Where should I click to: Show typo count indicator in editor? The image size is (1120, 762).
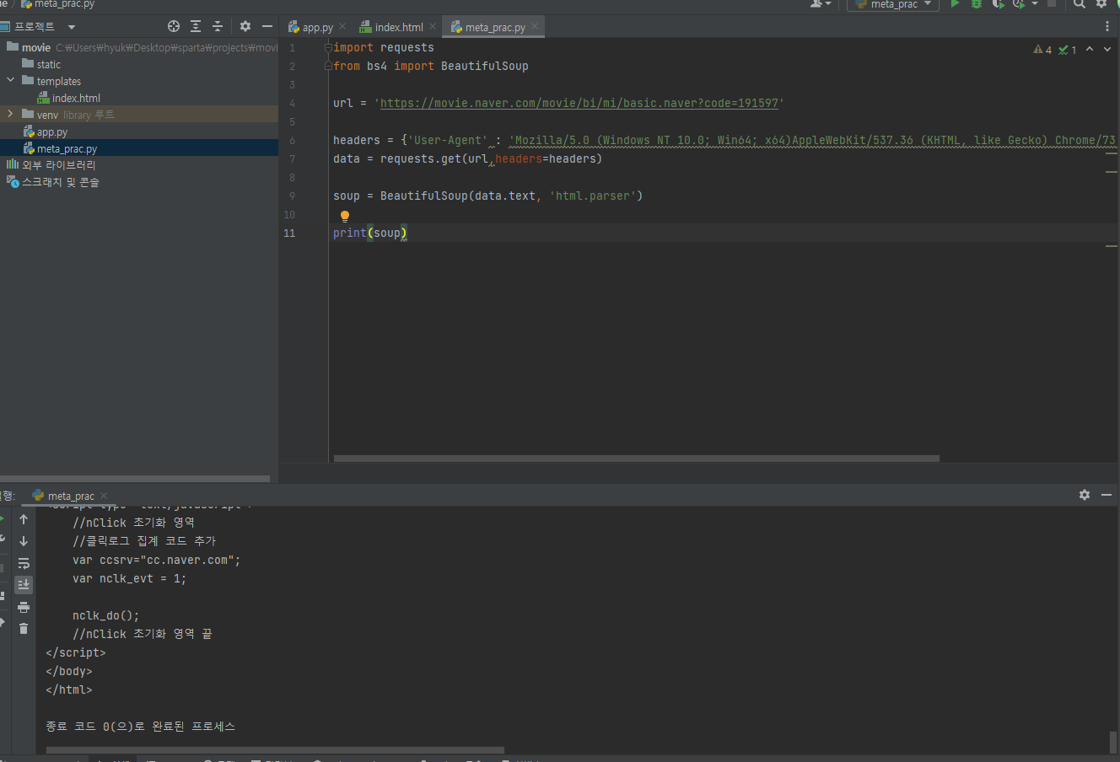click(x=1068, y=50)
